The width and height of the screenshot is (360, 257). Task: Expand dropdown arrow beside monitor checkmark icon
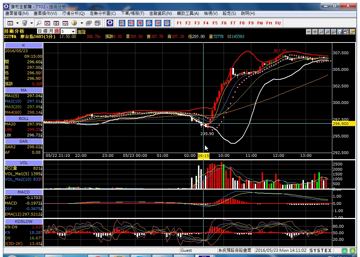pyautogui.click(x=32, y=23)
